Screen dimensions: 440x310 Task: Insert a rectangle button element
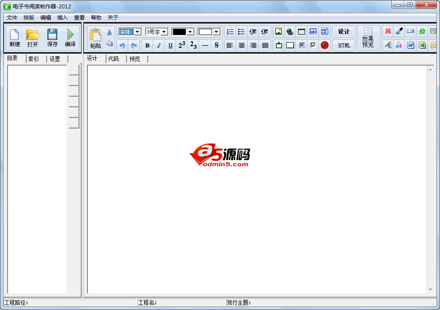coord(290,45)
